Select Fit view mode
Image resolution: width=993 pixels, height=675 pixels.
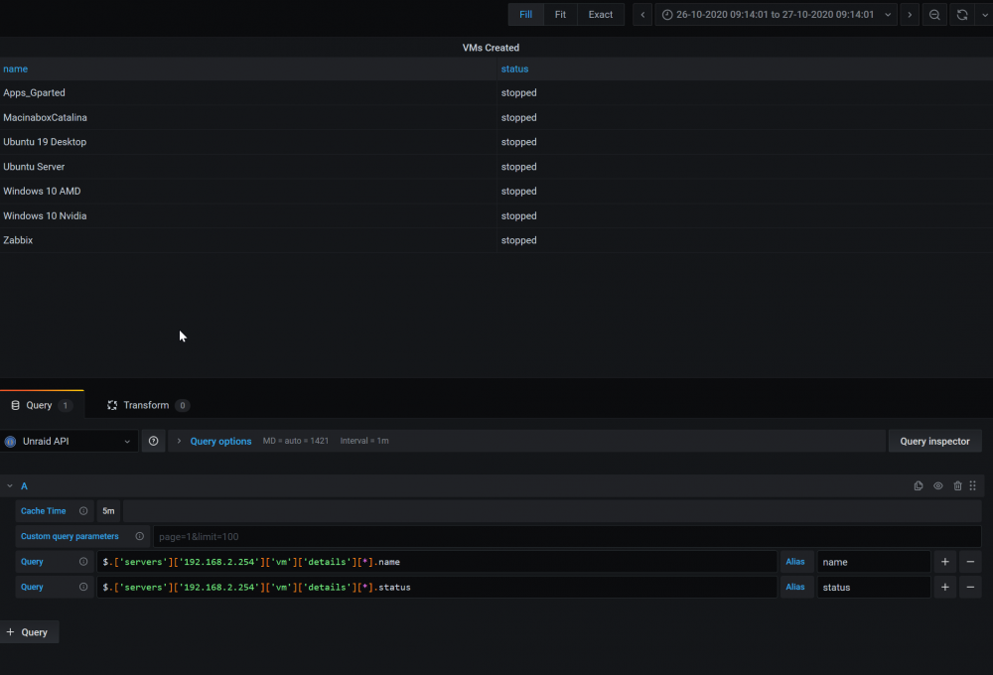pos(560,15)
